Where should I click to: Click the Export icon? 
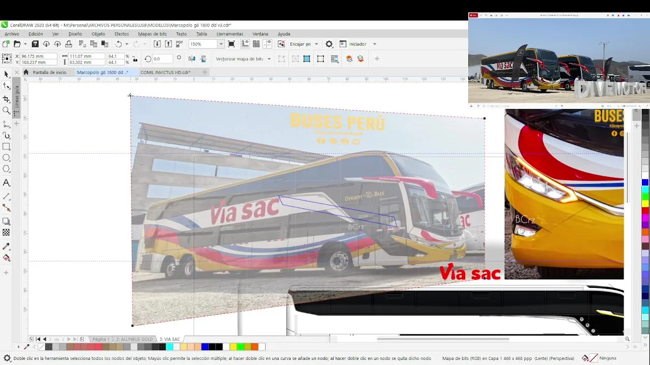[x=168, y=44]
